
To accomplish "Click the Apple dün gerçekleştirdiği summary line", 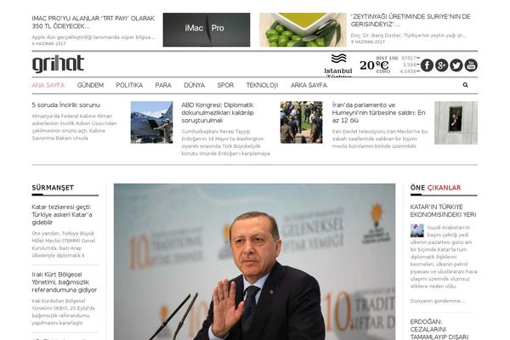I will click(93, 37).
